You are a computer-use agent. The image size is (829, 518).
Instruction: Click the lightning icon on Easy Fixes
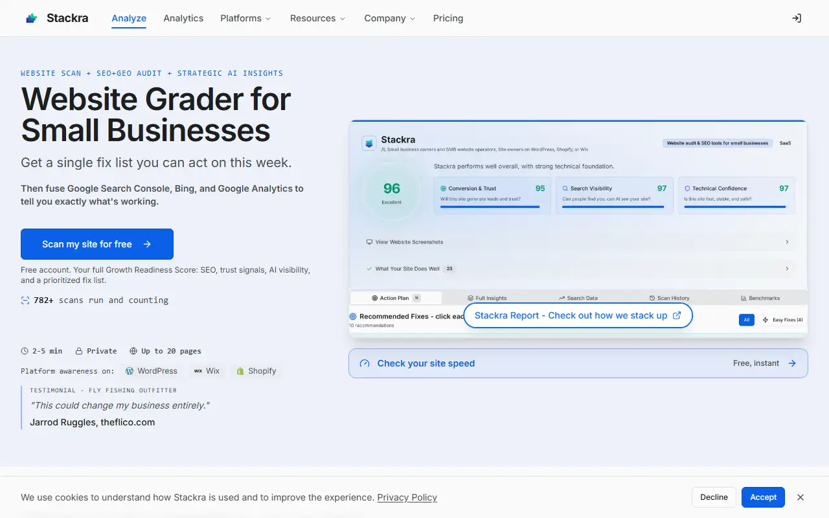coord(766,320)
